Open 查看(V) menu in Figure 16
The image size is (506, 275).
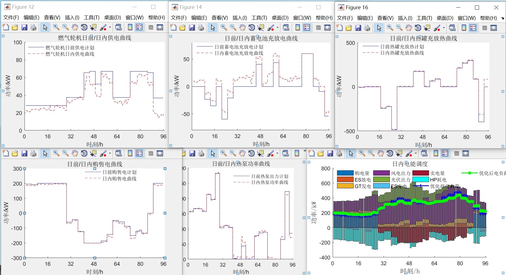(385, 18)
